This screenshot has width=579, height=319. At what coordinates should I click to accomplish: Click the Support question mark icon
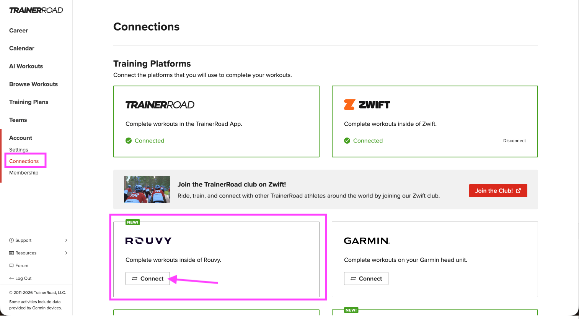point(11,240)
